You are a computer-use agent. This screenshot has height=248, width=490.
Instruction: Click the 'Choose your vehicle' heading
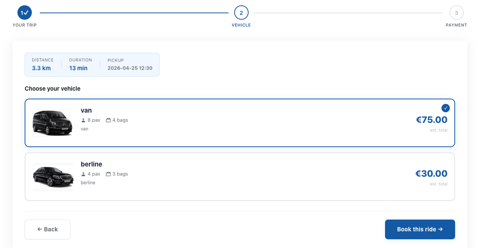click(53, 89)
